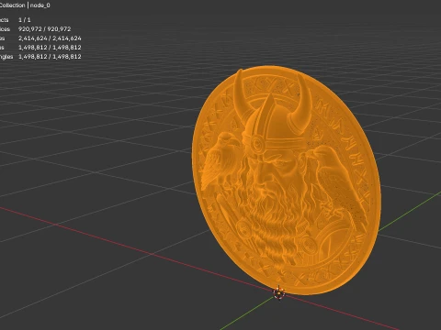Click the "1,498,812" value in the triangles row
Image resolution: width=441 pixels, height=330 pixels.
[x=50, y=57]
